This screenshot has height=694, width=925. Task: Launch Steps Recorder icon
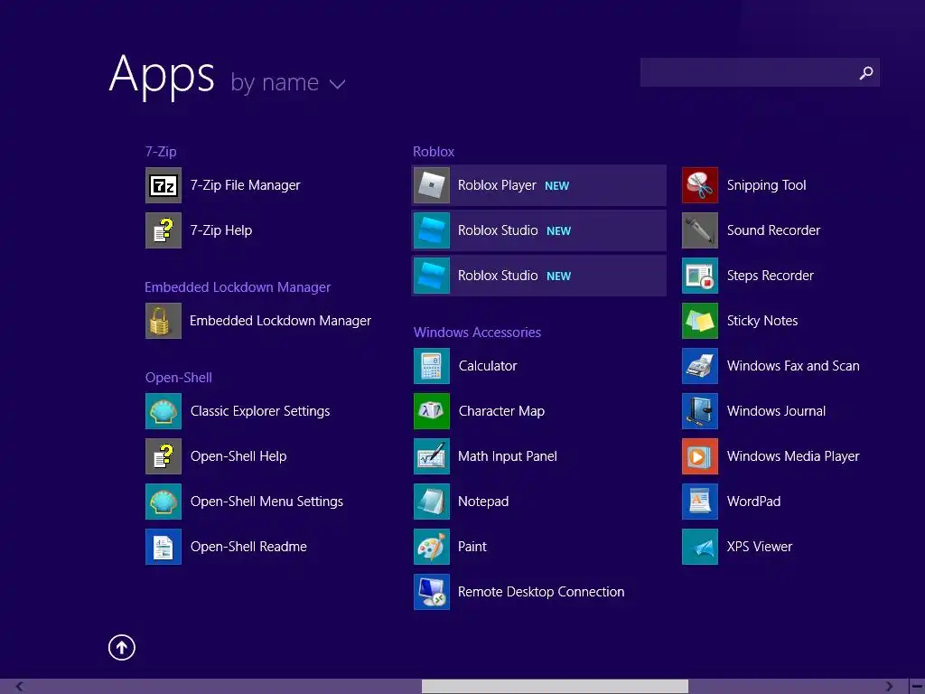pos(700,276)
